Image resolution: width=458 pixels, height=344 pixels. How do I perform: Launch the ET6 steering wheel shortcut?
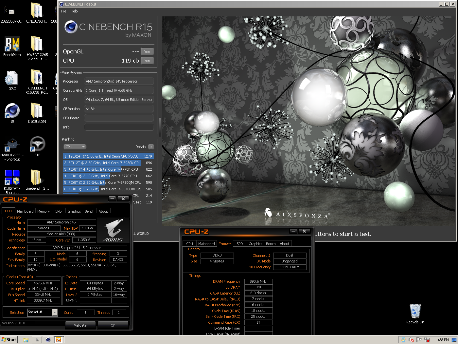click(x=37, y=146)
